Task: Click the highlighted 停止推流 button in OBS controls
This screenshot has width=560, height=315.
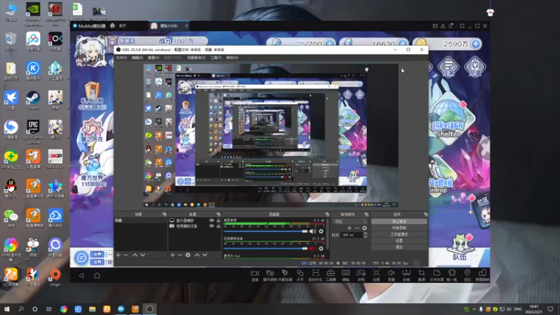Action: (399, 221)
